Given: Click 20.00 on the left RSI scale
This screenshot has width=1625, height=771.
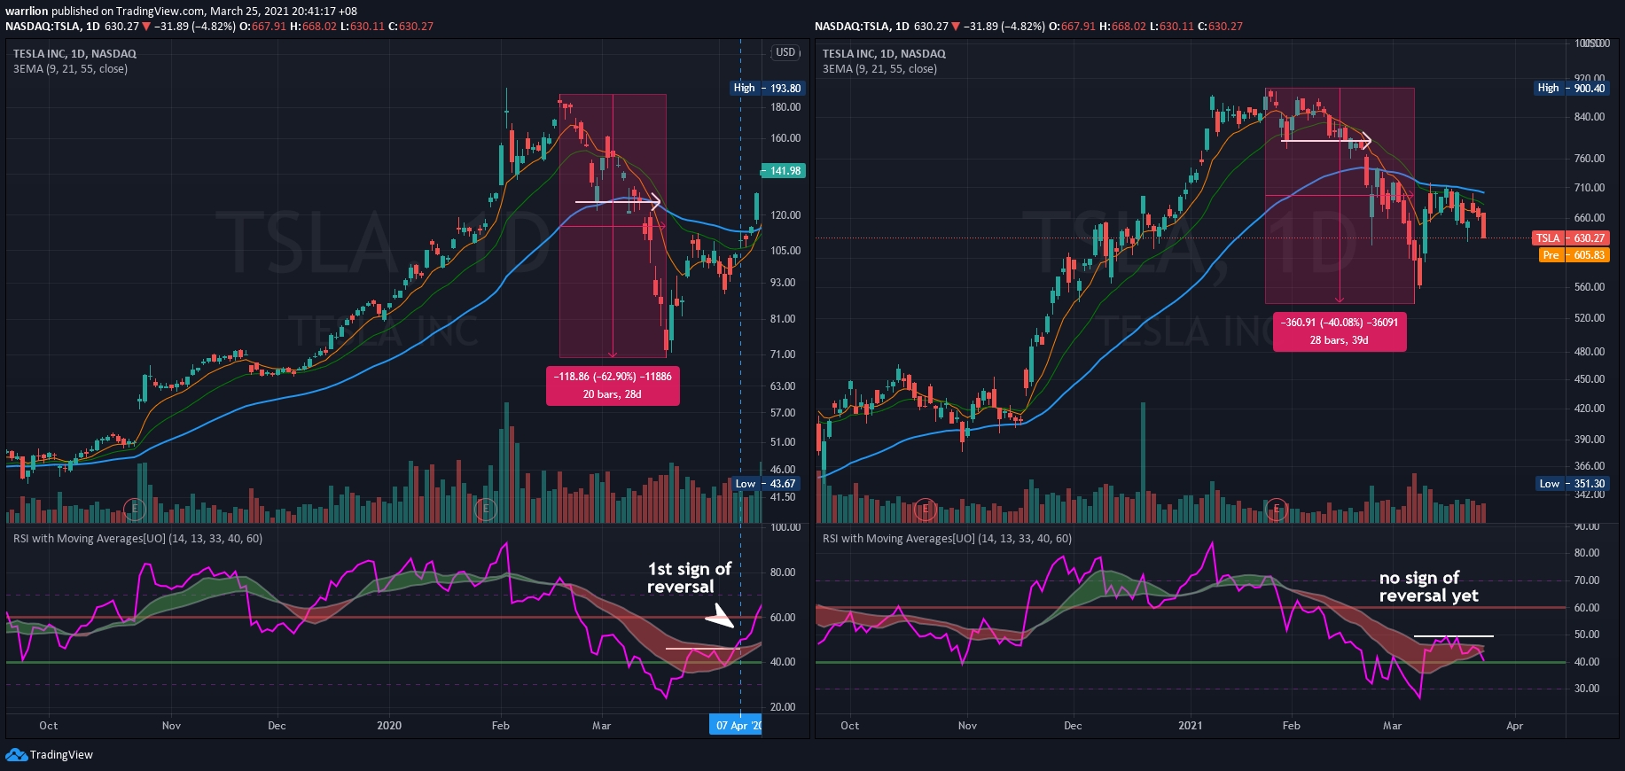Looking at the screenshot, I should tap(783, 707).
